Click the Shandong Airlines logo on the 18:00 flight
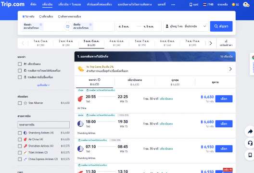 (x=80, y=124)
